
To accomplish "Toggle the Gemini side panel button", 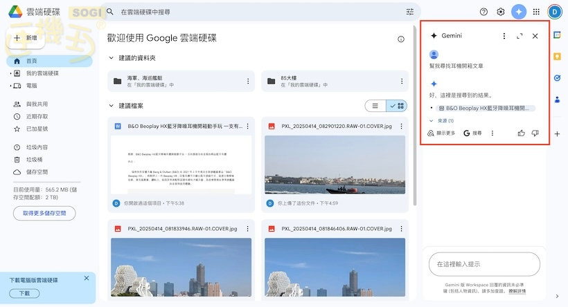I will [x=519, y=12].
